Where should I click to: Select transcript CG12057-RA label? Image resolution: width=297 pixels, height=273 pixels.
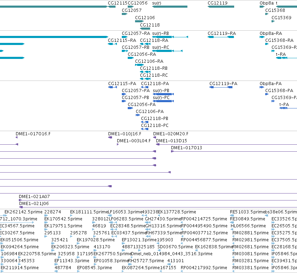coord(136,33)
